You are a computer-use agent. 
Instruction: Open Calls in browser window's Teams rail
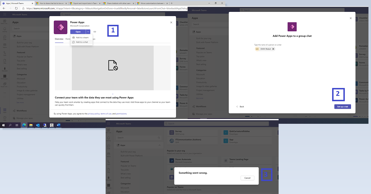click(x=5, y=54)
